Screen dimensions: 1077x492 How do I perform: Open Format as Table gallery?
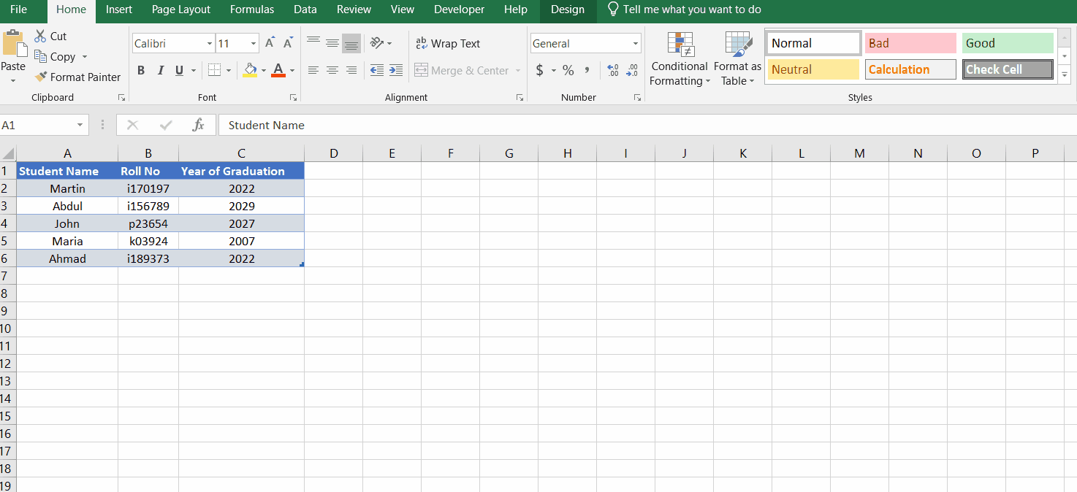coord(737,58)
